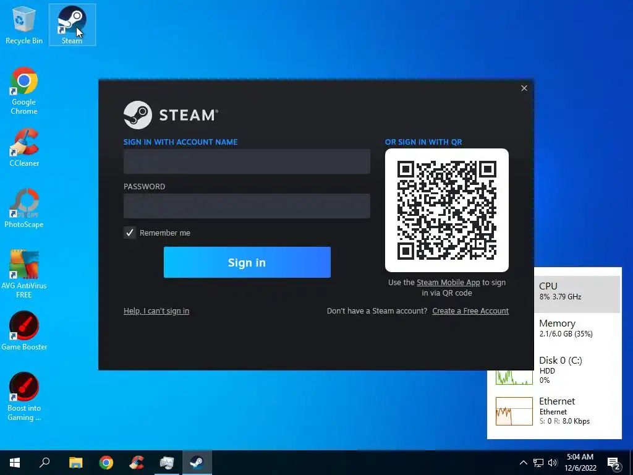This screenshot has height=475, width=633.
Task: Show hidden system tray icons
Action: (x=523, y=463)
